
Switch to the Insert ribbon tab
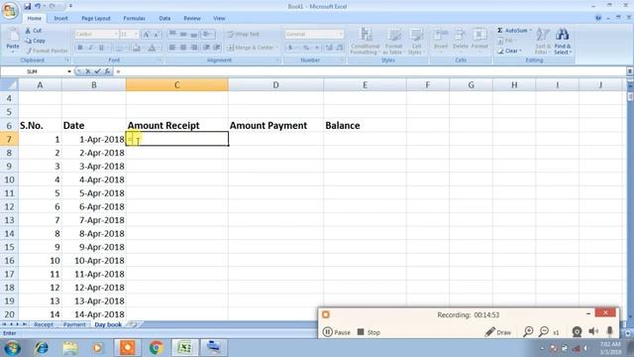click(61, 18)
